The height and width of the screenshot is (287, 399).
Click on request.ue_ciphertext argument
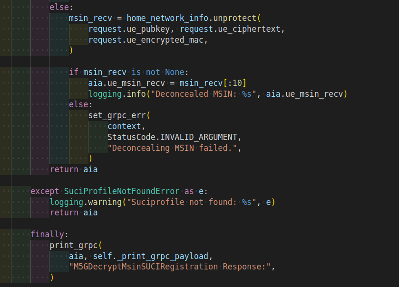230,29
